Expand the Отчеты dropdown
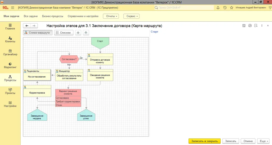Screen dimensions: 272x145 click(111, 16)
